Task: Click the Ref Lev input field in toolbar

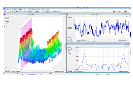Action: coord(49,12)
